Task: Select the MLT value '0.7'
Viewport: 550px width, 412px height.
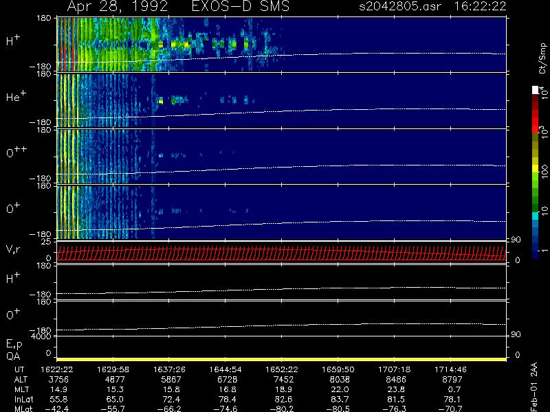Action: coord(454,389)
